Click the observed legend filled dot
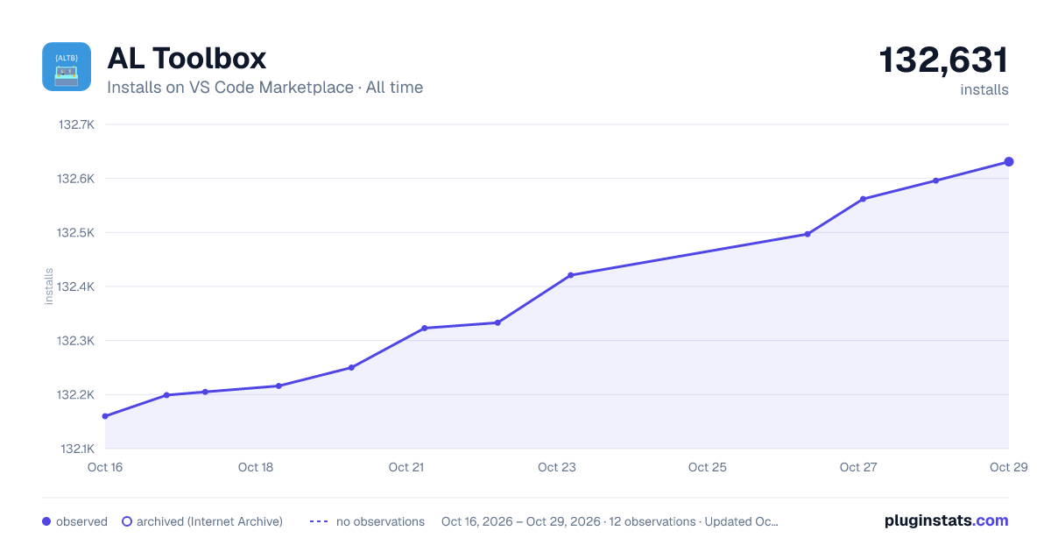 click(46, 521)
